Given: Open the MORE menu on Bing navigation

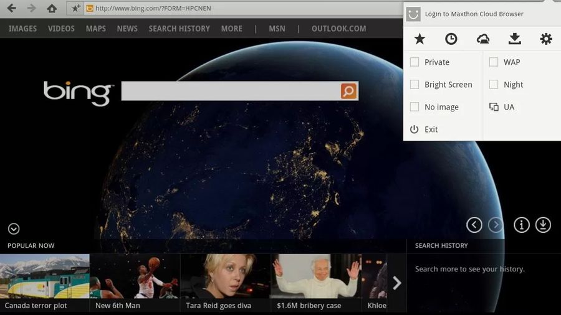Looking at the screenshot, I should pyautogui.click(x=231, y=29).
